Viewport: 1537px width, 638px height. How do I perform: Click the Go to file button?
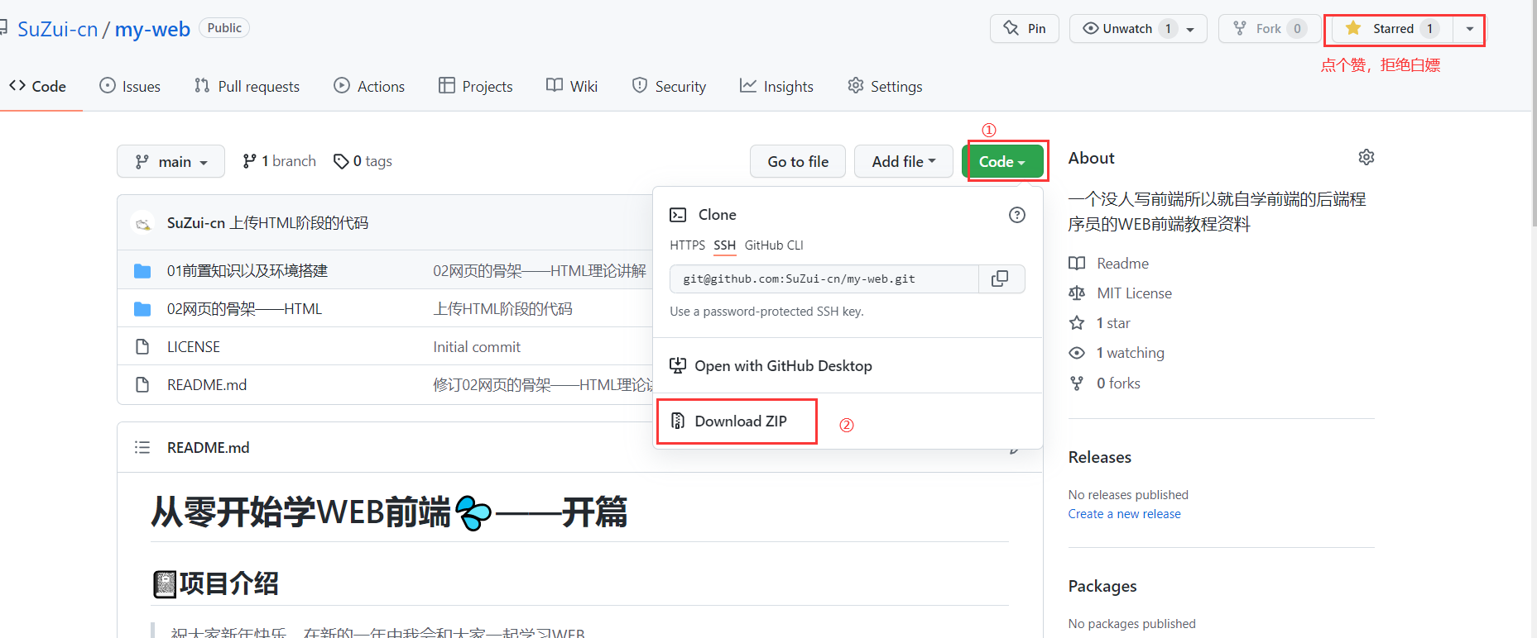tap(798, 161)
